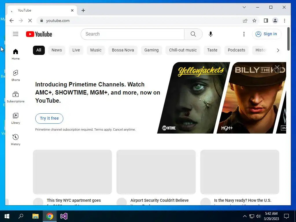The width and height of the screenshot is (296, 222).
Task: Open the tab search dropdown arrow
Action: point(244,7)
